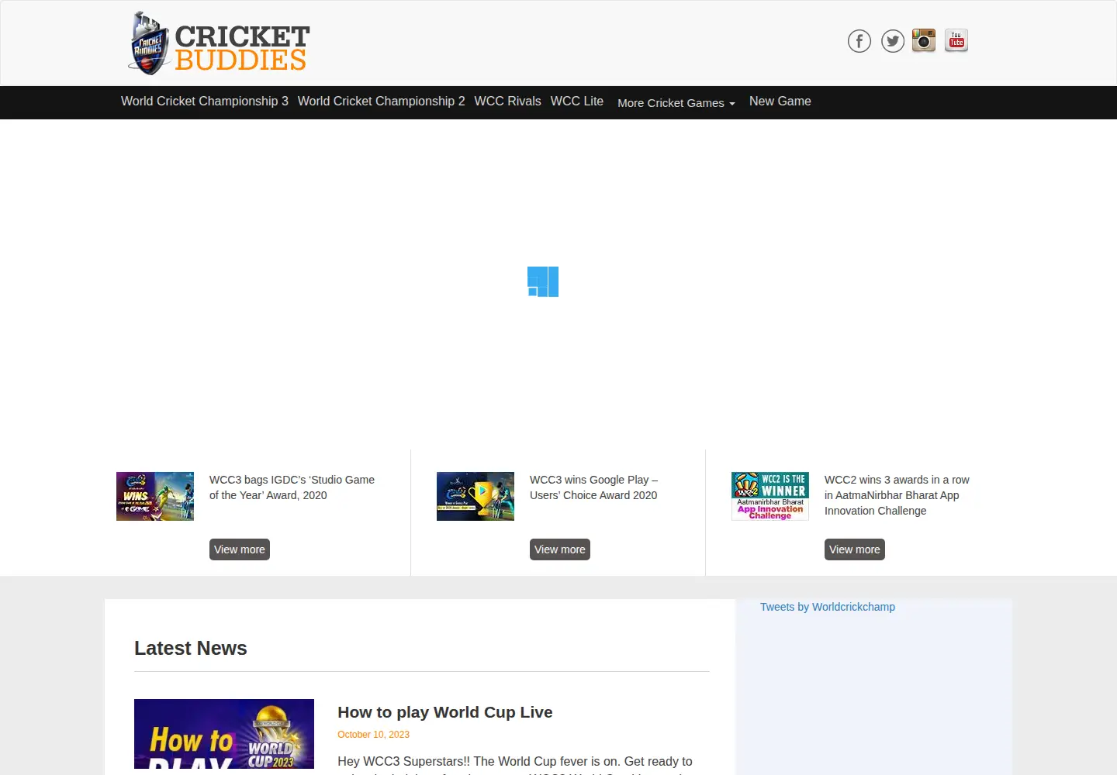The width and height of the screenshot is (1117, 775).
Task: Open the Facebook social icon
Action: click(x=859, y=41)
